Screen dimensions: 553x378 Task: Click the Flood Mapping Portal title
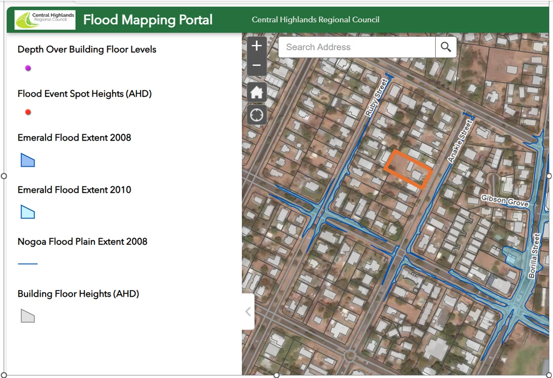point(148,20)
